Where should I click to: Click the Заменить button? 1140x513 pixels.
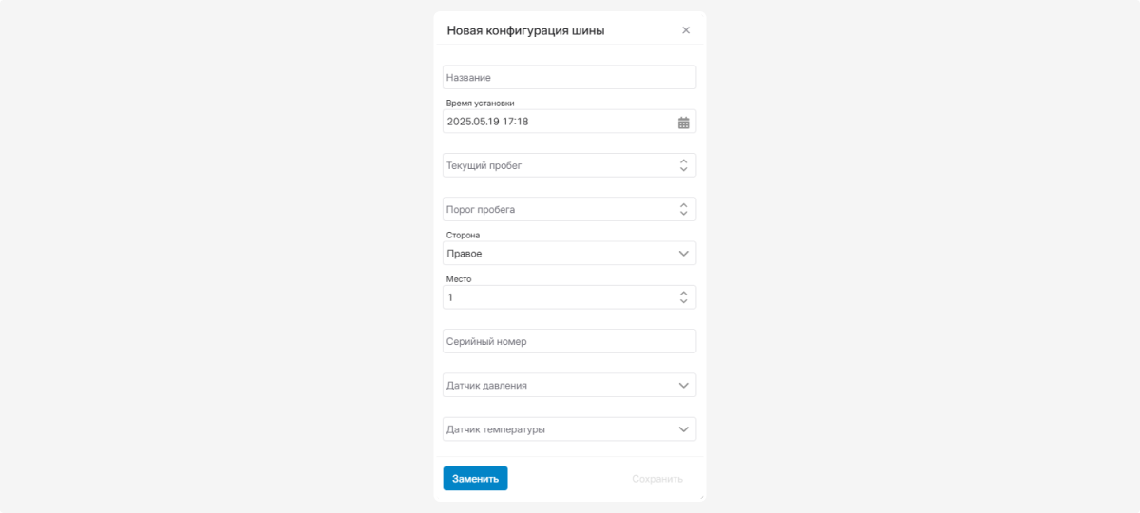click(x=475, y=479)
